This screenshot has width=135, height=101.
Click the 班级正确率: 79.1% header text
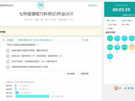tap(66, 20)
